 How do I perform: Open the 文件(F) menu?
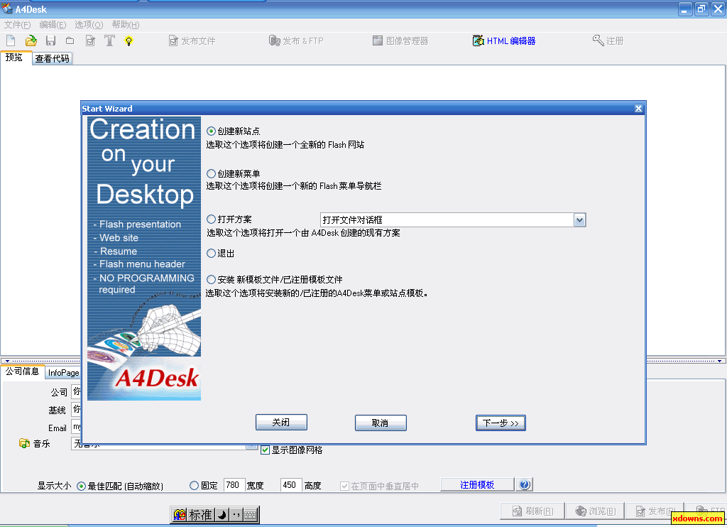17,25
